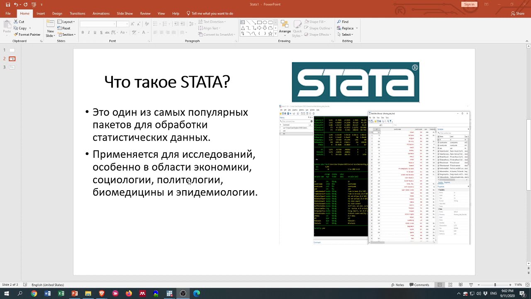531x299 pixels.
Task: Click the Tell me what you want to do box
Action: point(210,13)
